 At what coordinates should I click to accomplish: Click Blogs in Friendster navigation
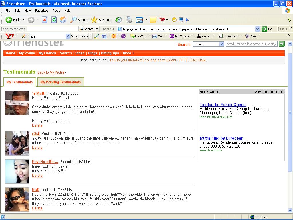[x=93, y=53]
